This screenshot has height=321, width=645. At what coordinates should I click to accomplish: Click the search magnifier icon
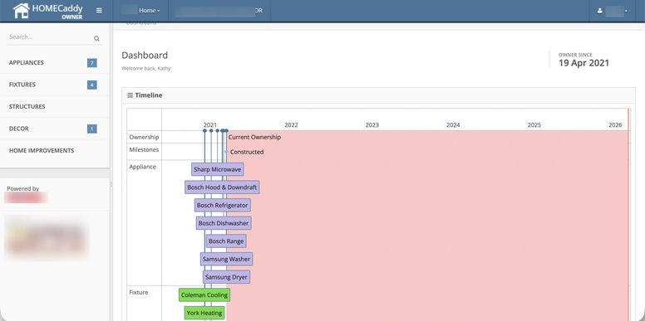[x=96, y=39]
